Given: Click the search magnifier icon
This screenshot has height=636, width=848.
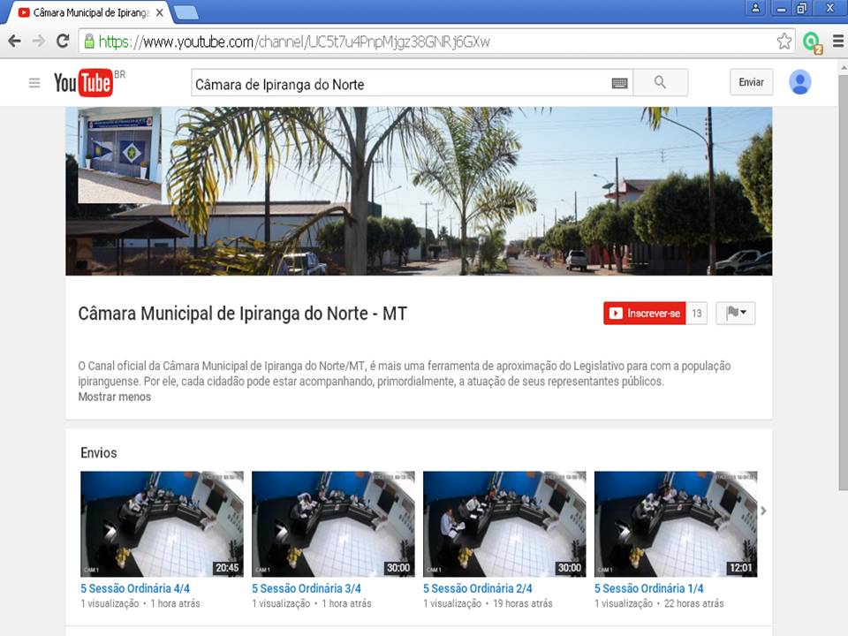Looking at the screenshot, I should (660, 81).
